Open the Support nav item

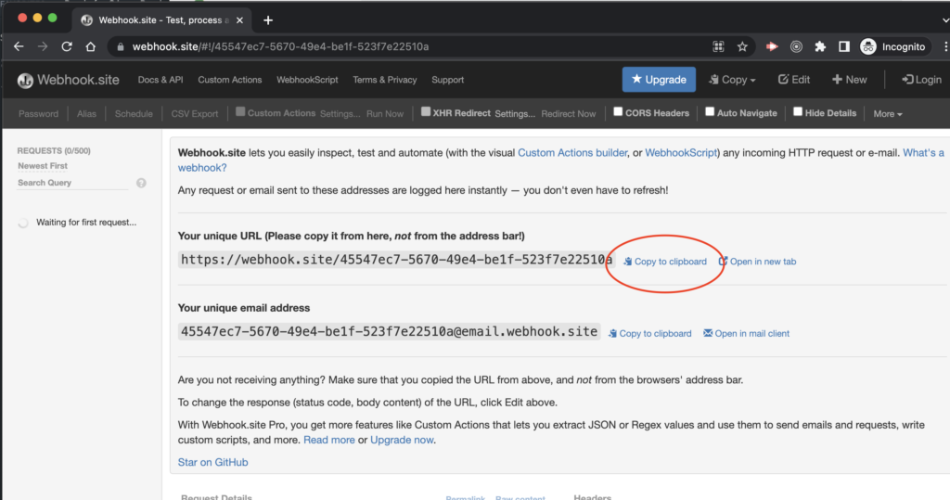[x=448, y=80]
